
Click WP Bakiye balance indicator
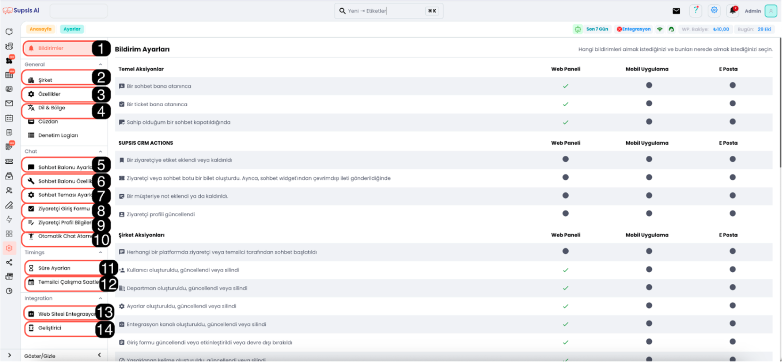point(705,29)
